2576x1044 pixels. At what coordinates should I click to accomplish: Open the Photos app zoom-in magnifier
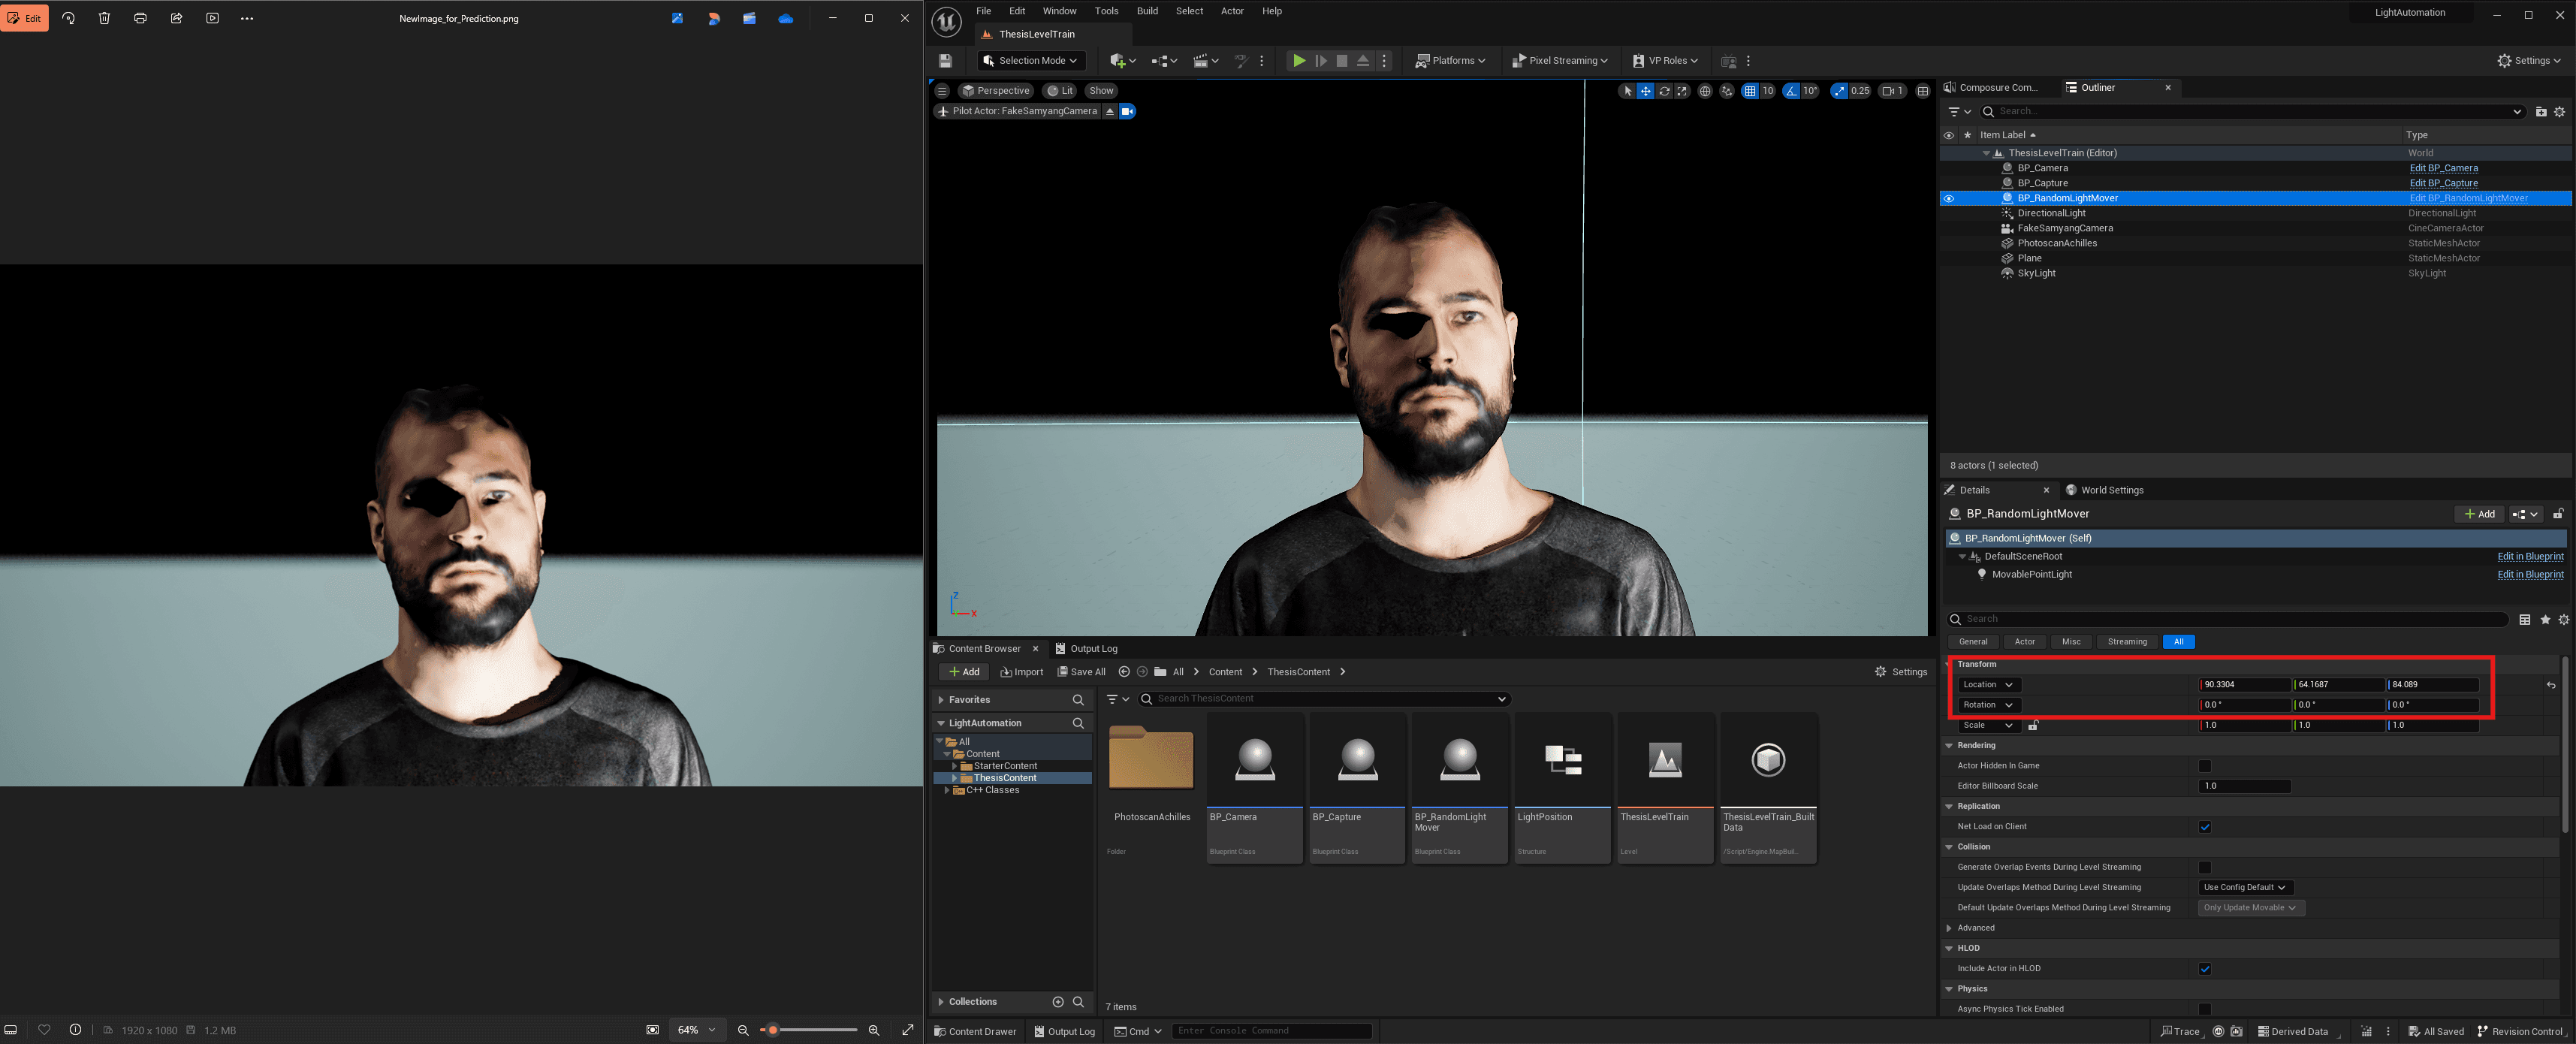874,1030
